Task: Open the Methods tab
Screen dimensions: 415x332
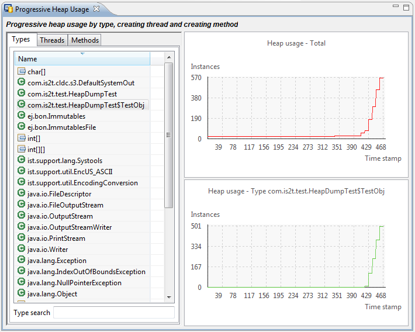Action: pos(85,40)
